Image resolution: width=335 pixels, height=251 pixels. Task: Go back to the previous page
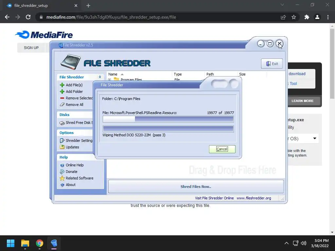(x=7, y=17)
